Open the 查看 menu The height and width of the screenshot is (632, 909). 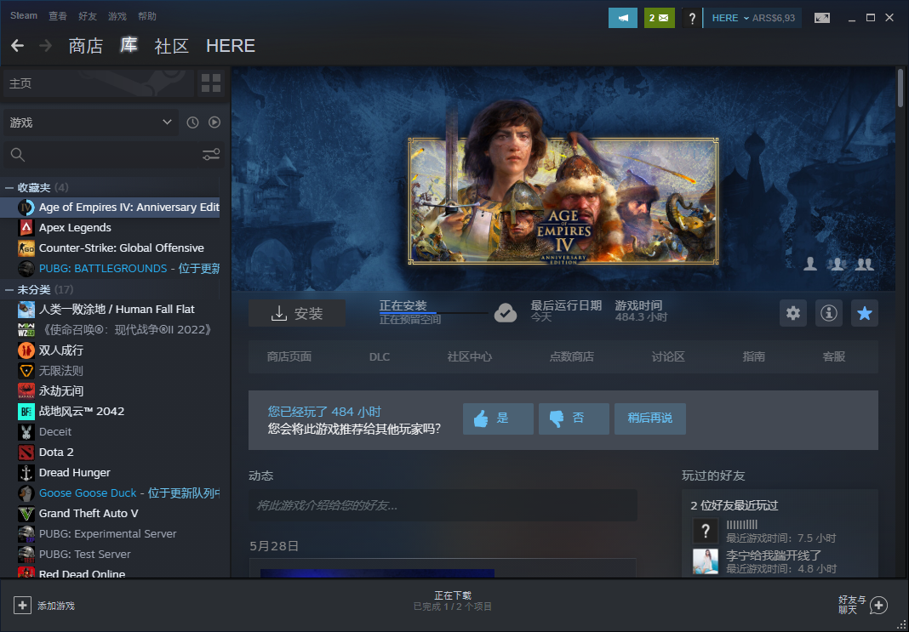[x=58, y=16]
